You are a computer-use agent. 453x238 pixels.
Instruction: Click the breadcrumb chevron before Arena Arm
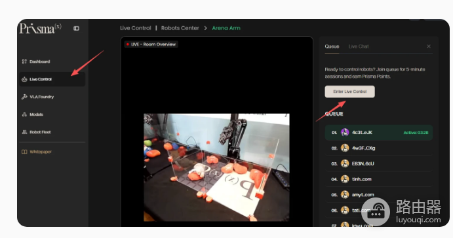(x=205, y=28)
